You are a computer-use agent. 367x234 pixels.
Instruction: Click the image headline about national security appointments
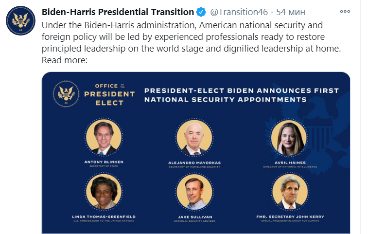(x=242, y=95)
